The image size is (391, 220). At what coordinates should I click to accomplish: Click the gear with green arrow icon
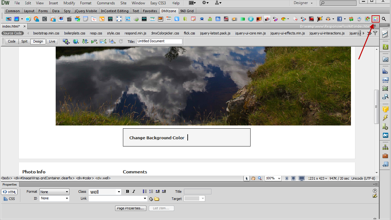[x=136, y=19]
